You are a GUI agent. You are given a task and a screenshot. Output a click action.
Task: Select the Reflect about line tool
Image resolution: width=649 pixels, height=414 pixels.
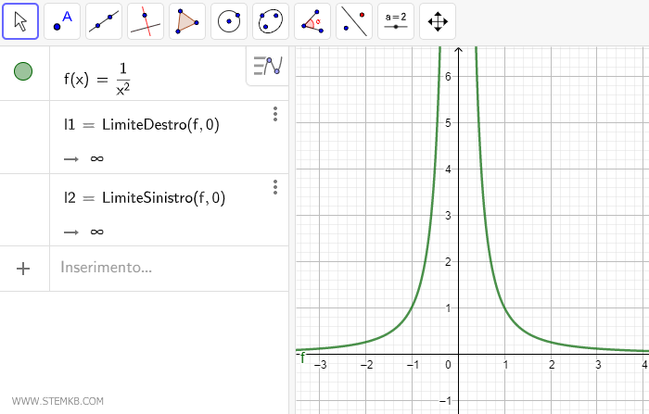[354, 20]
